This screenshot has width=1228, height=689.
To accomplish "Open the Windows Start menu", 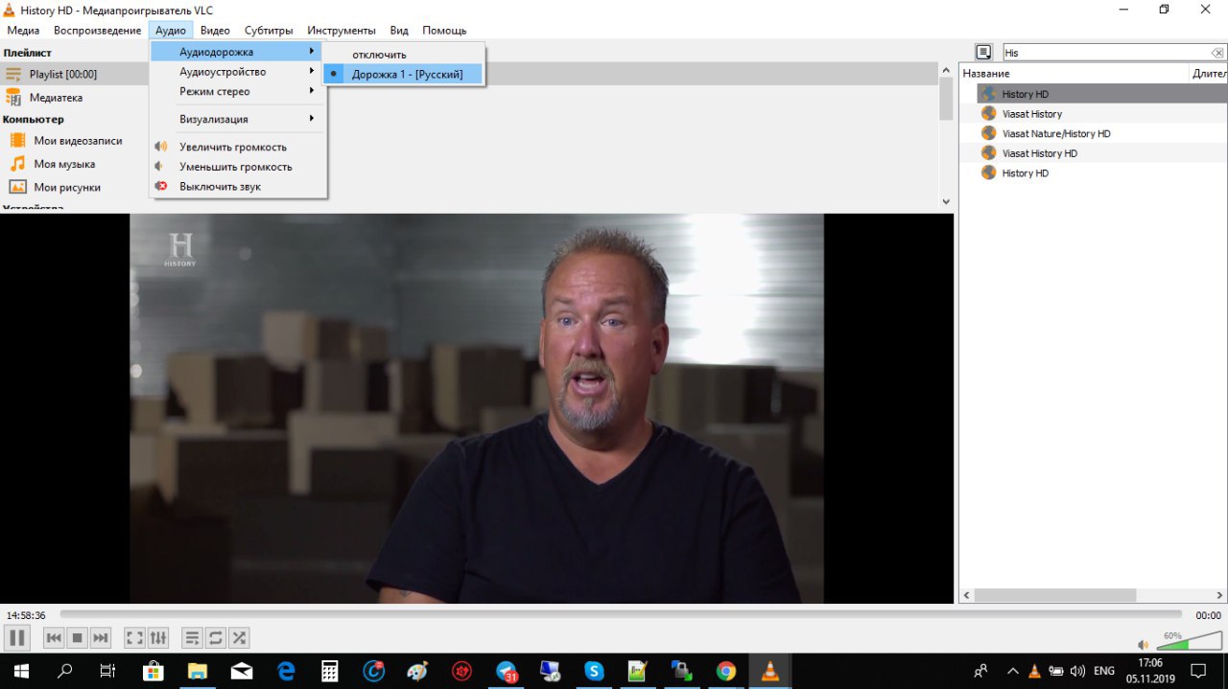I will [20, 671].
